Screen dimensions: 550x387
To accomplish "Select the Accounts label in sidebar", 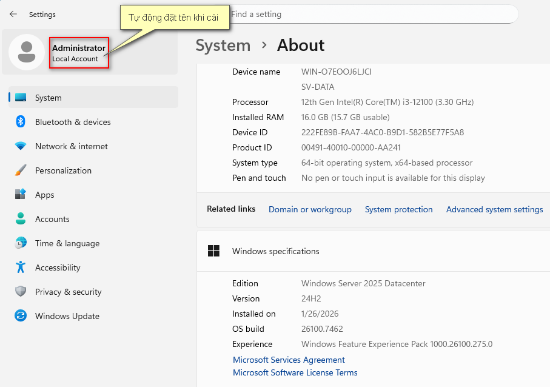I will (52, 220).
